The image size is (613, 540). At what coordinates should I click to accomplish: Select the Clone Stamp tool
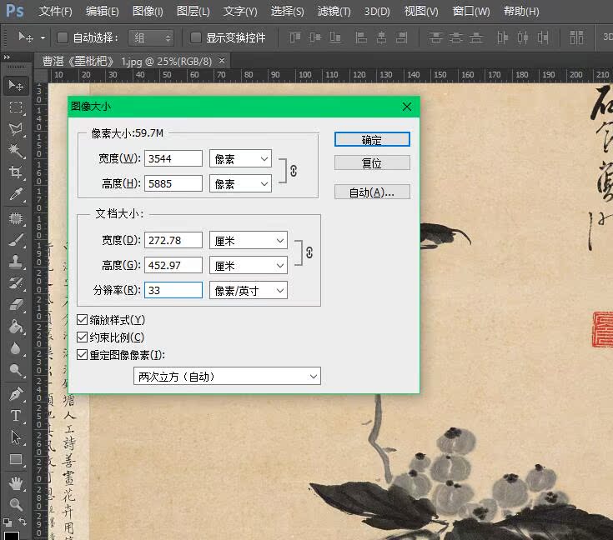coord(16,261)
